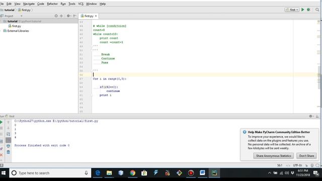This screenshot has height=181, width=322.
Task: Open Search Everywhere magnifier icon
Action: tap(317, 10)
